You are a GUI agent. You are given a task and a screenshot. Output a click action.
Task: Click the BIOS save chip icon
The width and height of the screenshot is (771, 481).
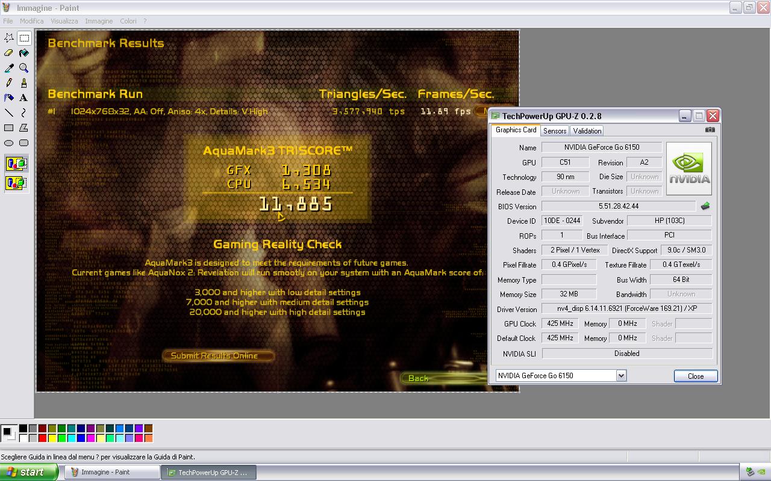click(x=705, y=206)
